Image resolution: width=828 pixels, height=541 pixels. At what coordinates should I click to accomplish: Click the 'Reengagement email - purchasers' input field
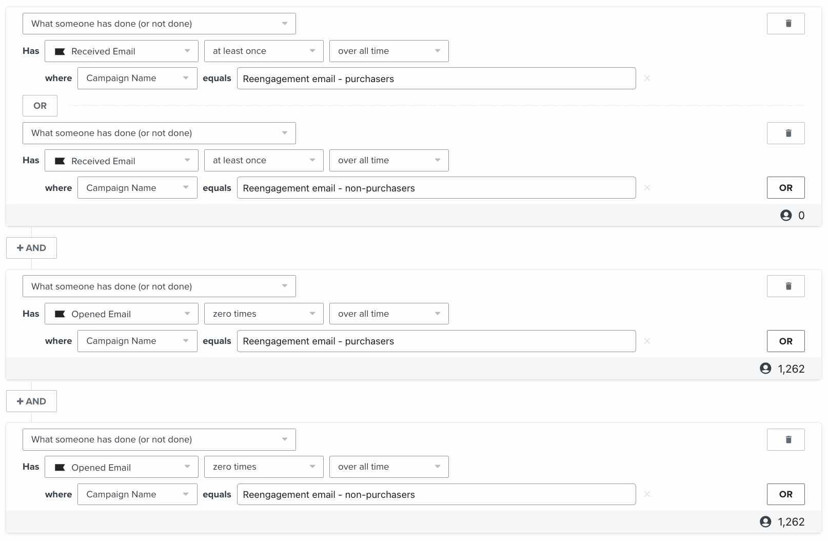tap(436, 79)
